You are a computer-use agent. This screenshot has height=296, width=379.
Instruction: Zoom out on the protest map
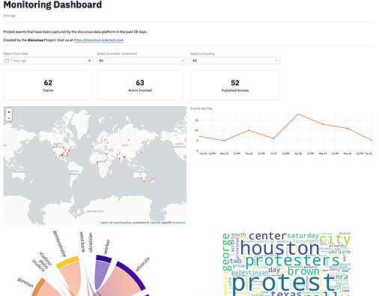tap(9, 118)
